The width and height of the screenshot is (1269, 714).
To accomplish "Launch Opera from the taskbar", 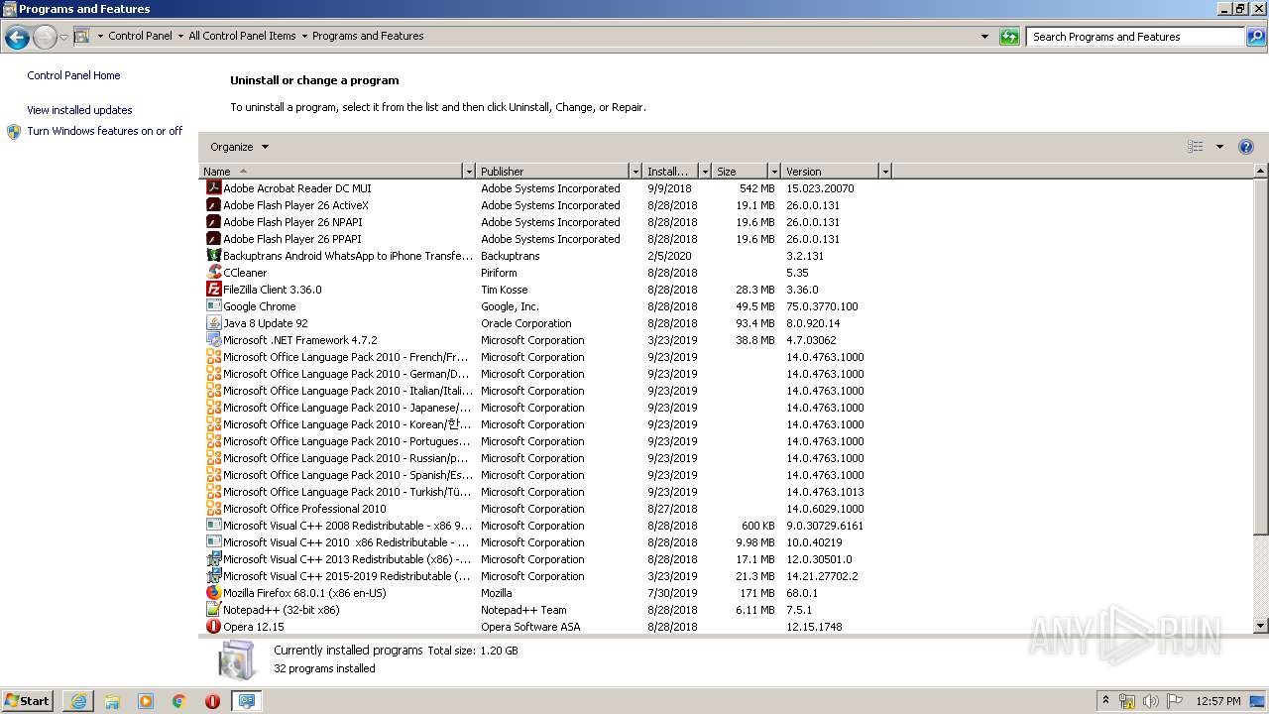I will (x=212, y=701).
